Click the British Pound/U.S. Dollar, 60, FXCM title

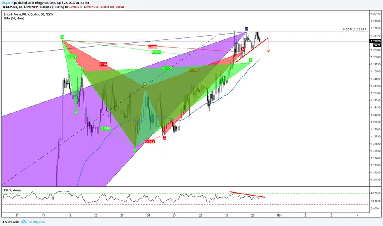click(28, 14)
